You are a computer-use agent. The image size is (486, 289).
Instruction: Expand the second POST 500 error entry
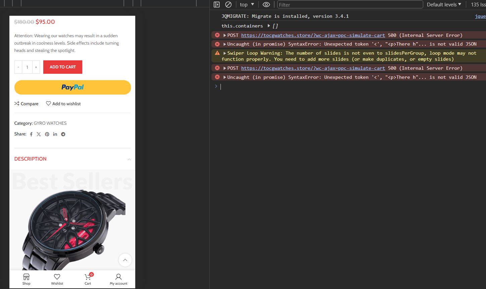(x=225, y=68)
